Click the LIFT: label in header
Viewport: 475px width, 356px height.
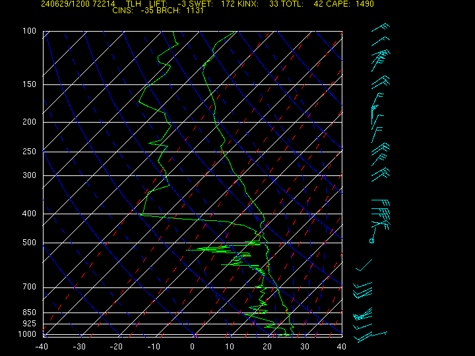pos(158,4)
